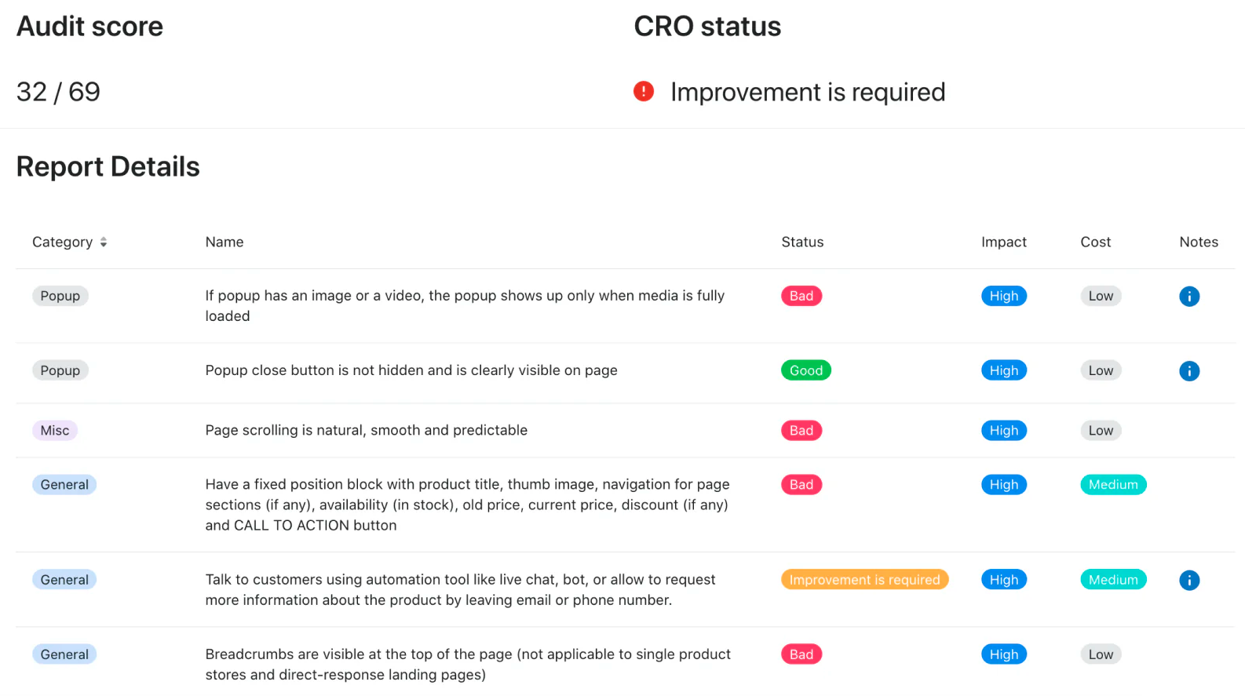Select the breadcrumbs visibility rule text
Image resolution: width=1245 pixels, height=696 pixels.
tap(468, 665)
